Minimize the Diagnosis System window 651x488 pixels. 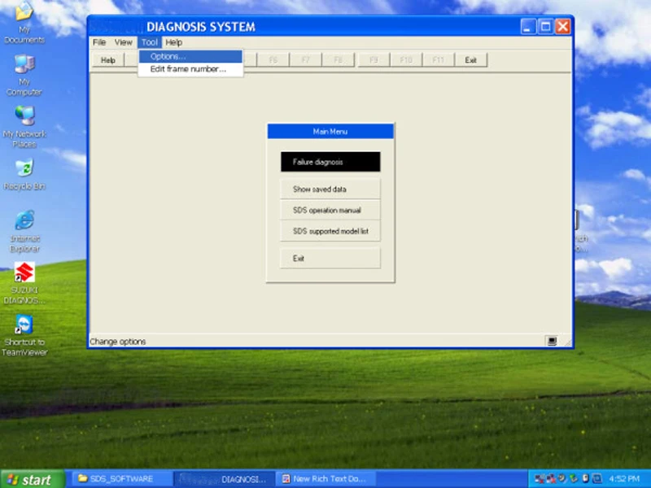528,27
